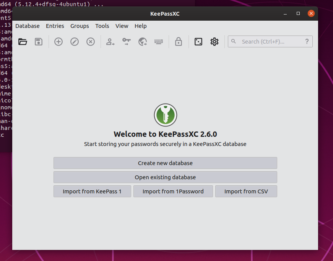Viewport: 333px width, 261px height.
Task: Copy username with the person-arrow icon
Action: (x=110, y=42)
